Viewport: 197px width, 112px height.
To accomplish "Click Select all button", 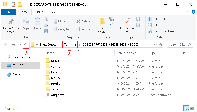I will [156, 19].
